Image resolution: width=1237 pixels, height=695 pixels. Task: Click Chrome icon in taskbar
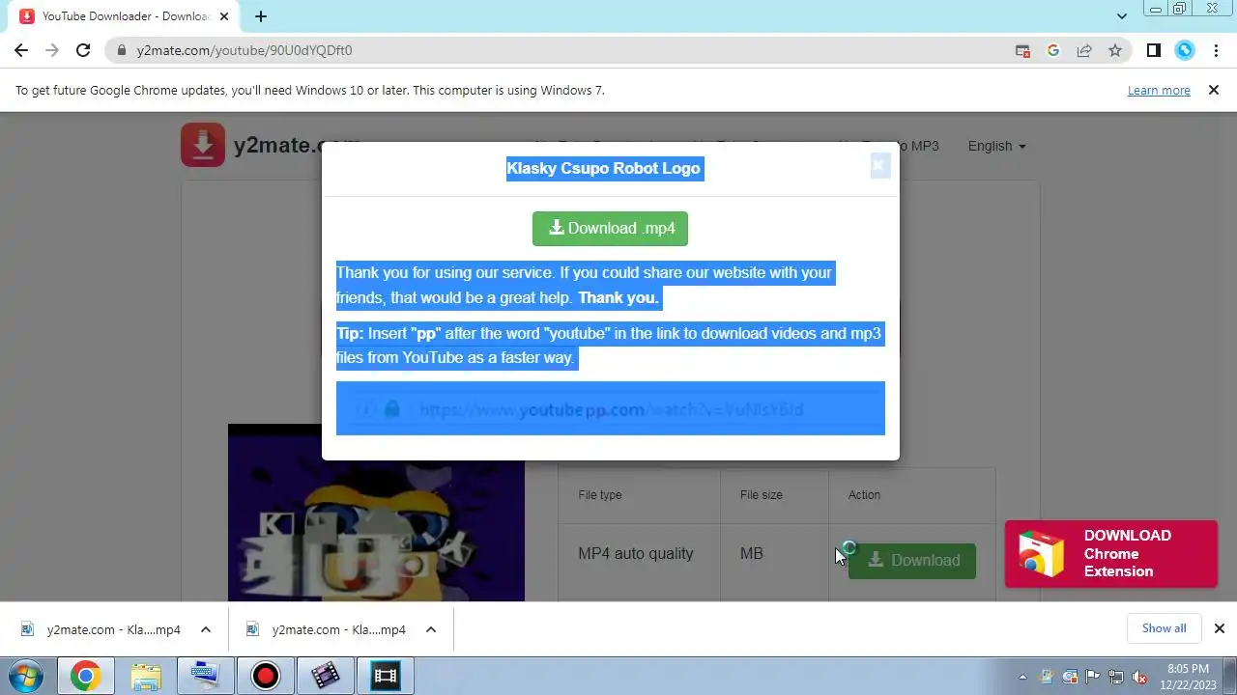(85, 676)
